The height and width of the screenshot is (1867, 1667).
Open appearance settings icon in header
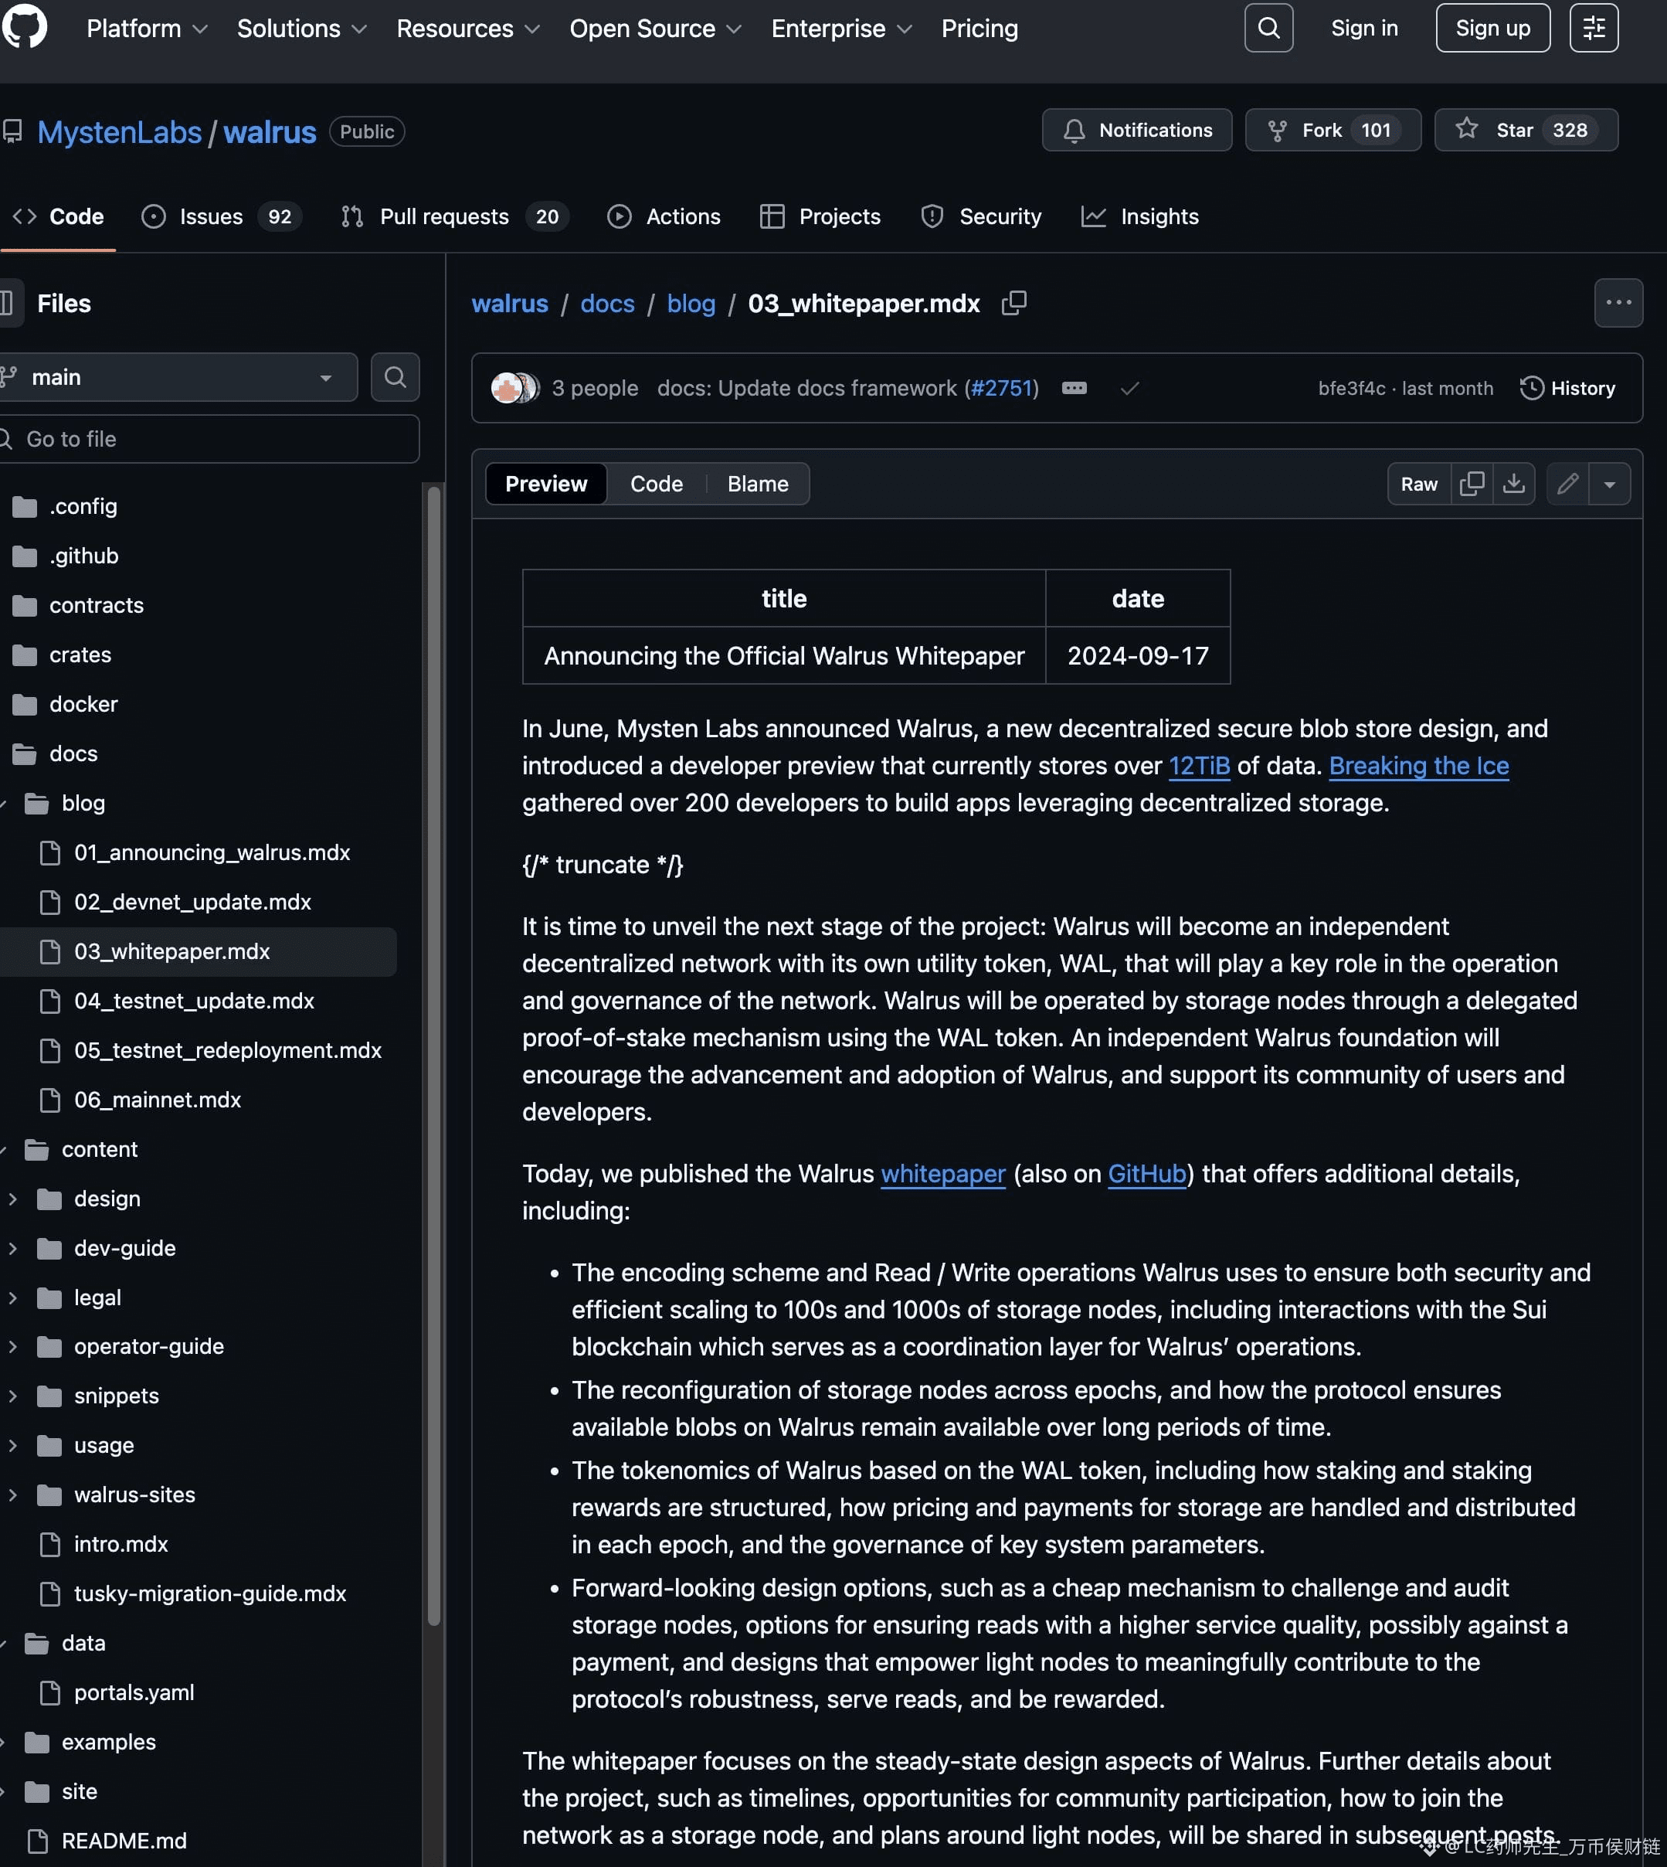point(1594,29)
